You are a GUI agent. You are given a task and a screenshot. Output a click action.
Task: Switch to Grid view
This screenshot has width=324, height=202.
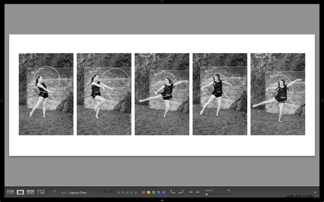[x=10, y=192]
